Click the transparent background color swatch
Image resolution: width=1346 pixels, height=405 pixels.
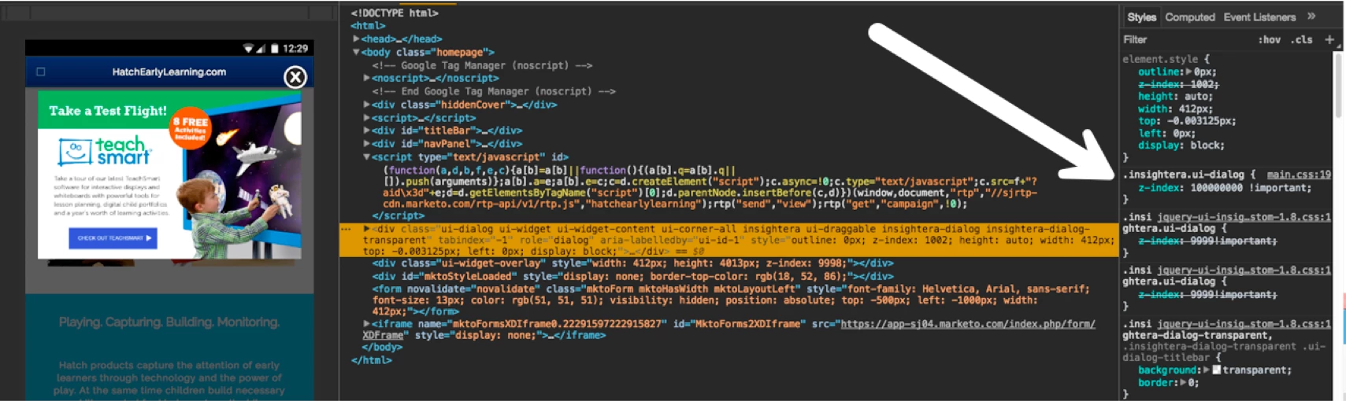tap(1217, 370)
